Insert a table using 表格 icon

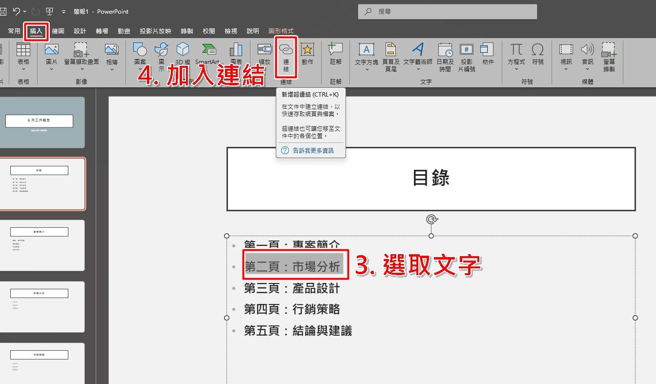tap(23, 50)
